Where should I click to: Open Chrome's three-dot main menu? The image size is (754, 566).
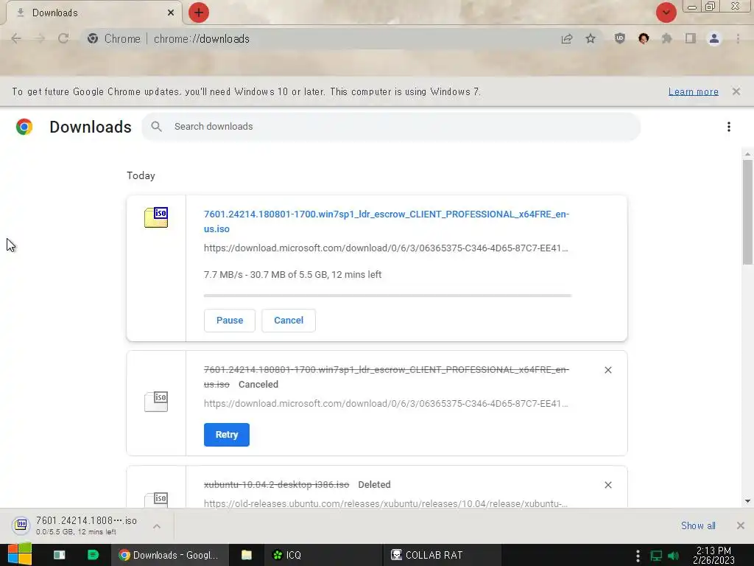point(738,38)
